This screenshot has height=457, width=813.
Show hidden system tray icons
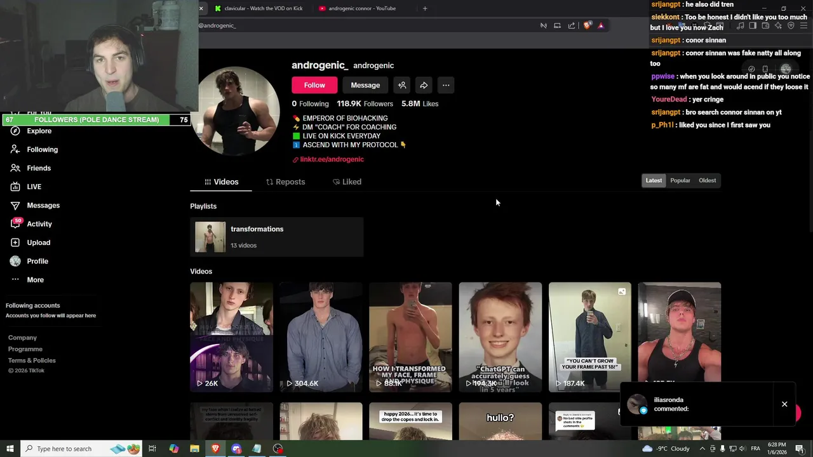coord(702,449)
